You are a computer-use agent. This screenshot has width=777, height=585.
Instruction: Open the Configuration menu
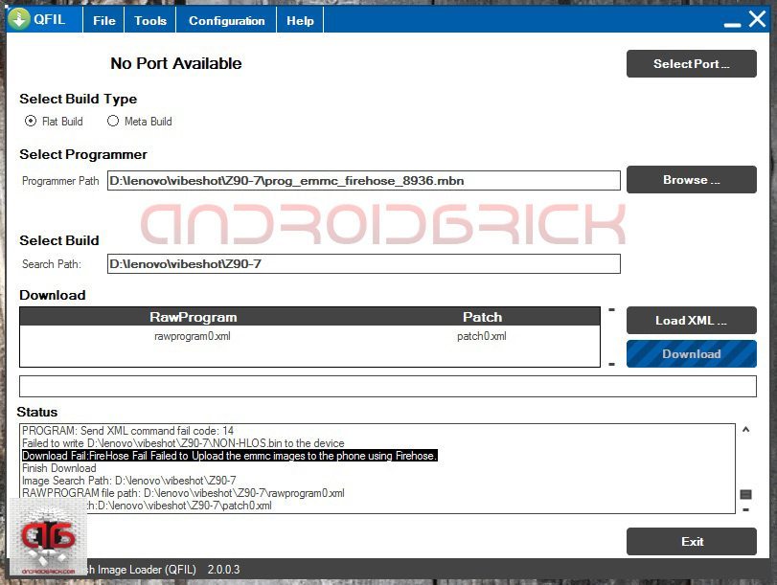click(x=226, y=20)
